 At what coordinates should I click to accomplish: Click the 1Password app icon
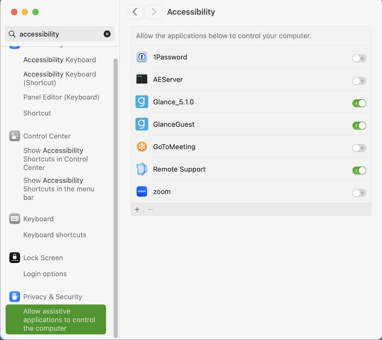pos(142,57)
